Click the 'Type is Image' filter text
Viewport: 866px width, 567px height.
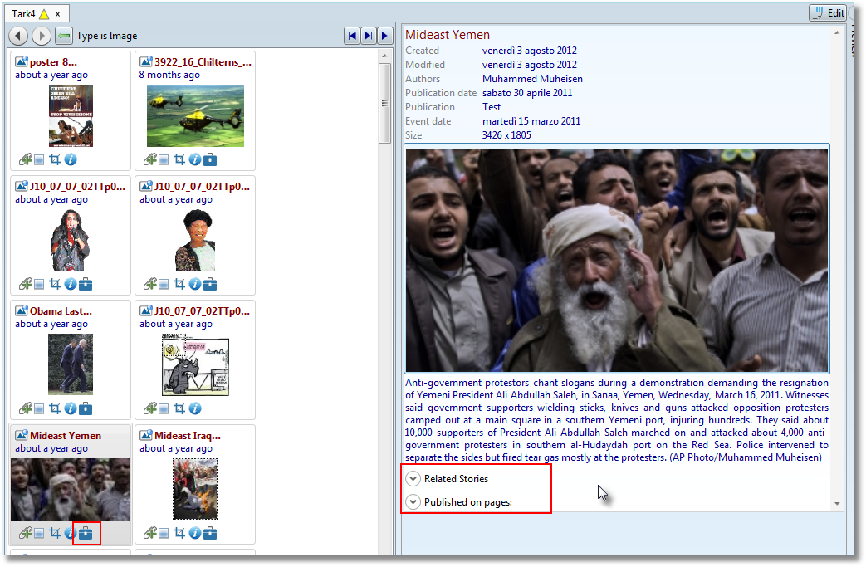(x=107, y=36)
